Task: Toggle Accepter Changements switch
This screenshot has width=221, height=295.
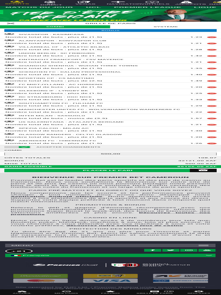Action: click(x=17, y=147)
